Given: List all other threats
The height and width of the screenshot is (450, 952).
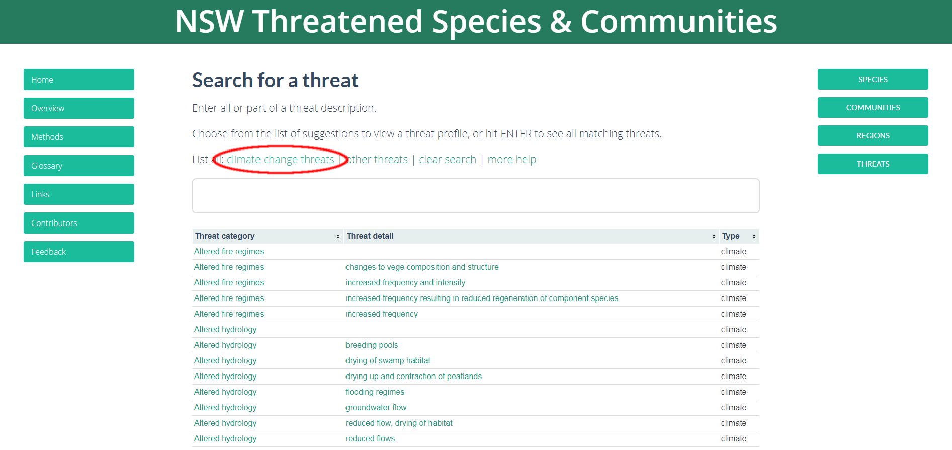Looking at the screenshot, I should pyautogui.click(x=377, y=160).
